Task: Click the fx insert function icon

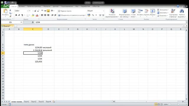Action: (x=33, y=22)
